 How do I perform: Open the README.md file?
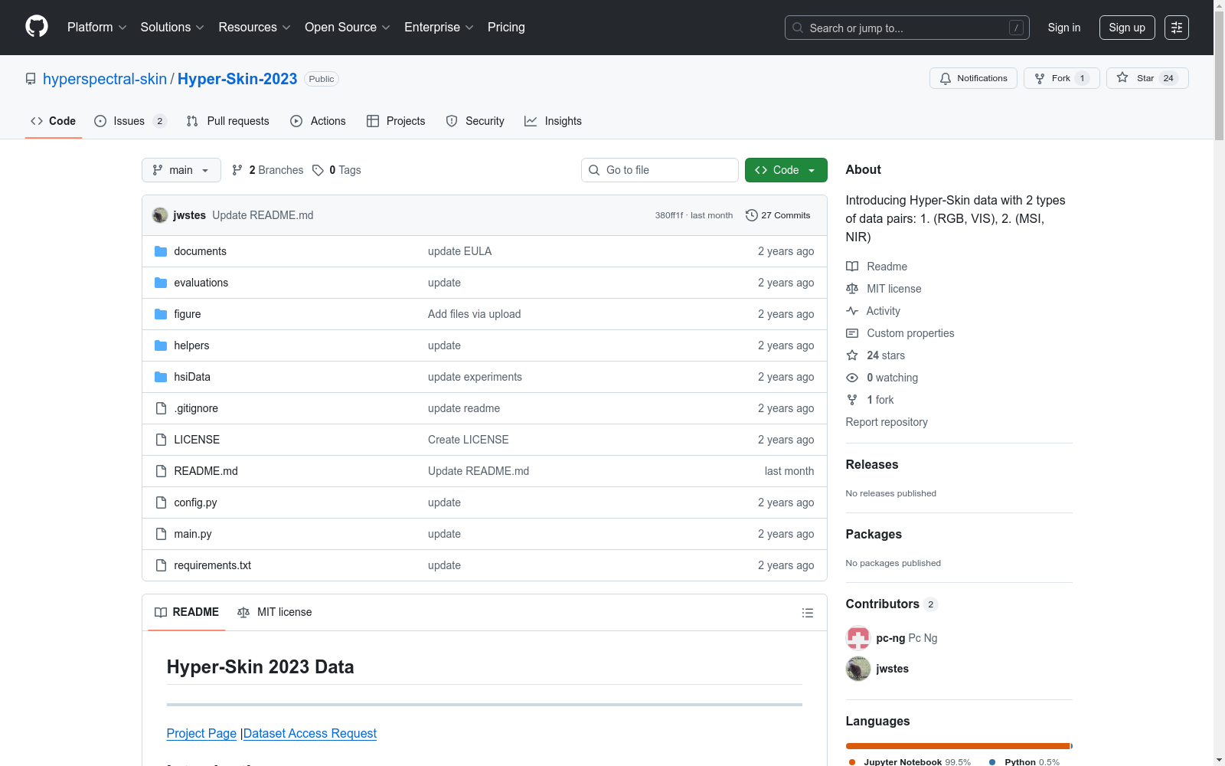pos(206,471)
